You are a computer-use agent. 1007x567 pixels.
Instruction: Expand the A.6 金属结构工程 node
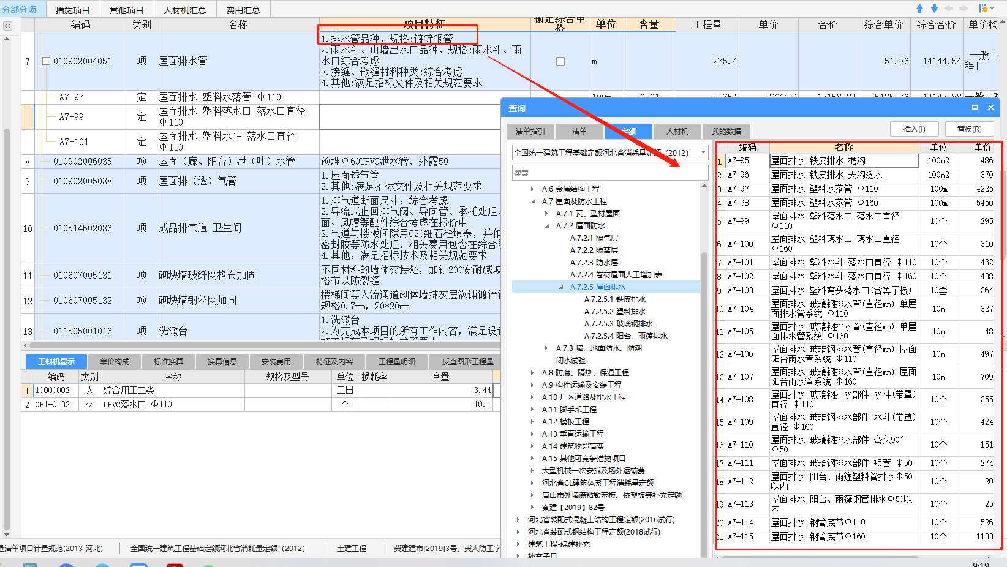532,189
